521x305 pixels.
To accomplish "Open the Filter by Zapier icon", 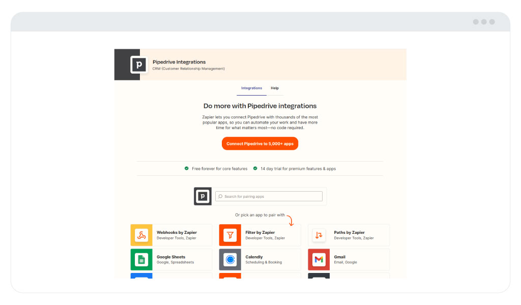I will [230, 235].
